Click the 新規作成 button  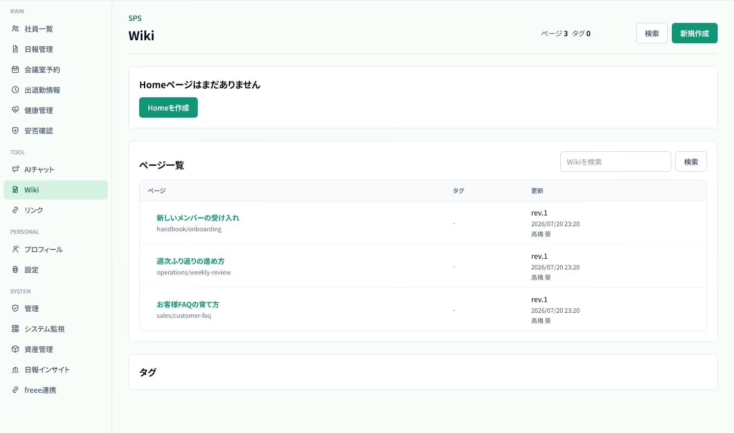(694, 33)
